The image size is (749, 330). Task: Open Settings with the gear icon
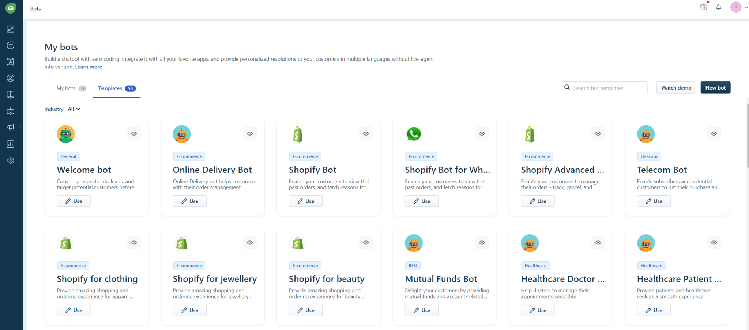pyautogui.click(x=10, y=160)
